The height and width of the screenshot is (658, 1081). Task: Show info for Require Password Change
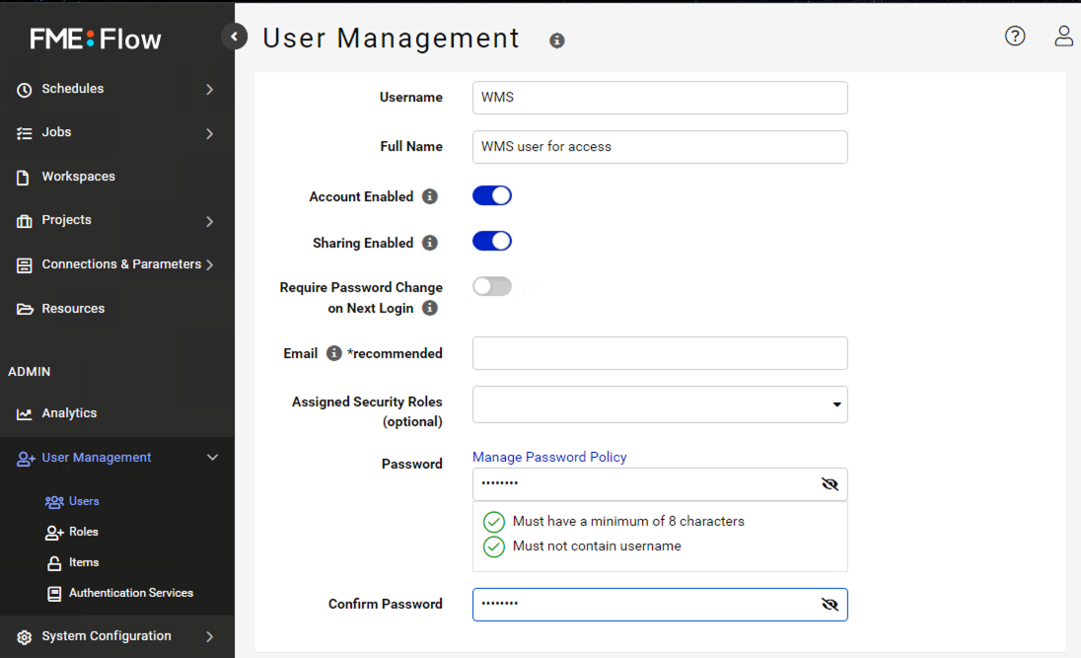point(429,308)
